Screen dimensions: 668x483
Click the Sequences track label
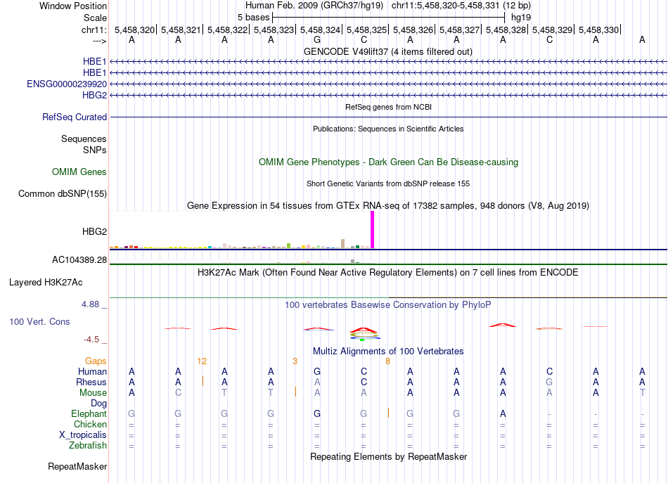click(x=84, y=139)
